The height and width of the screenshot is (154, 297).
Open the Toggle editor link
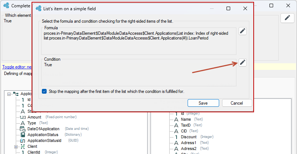[17, 67]
